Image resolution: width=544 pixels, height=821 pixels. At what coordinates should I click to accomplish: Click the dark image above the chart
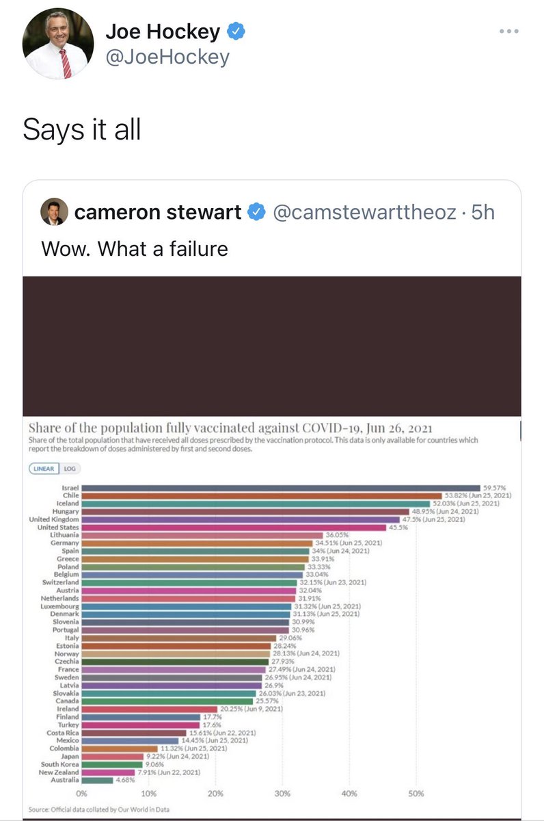click(x=272, y=346)
